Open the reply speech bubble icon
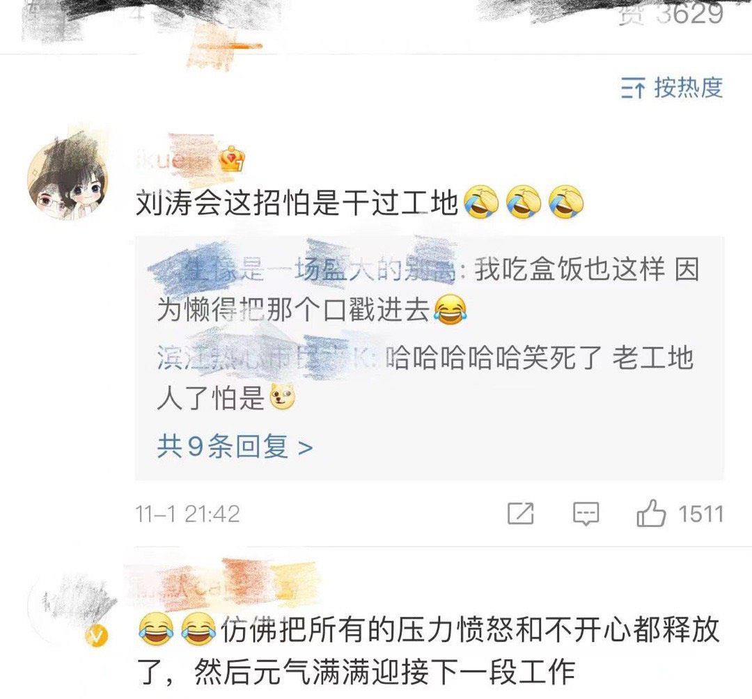 586,514
